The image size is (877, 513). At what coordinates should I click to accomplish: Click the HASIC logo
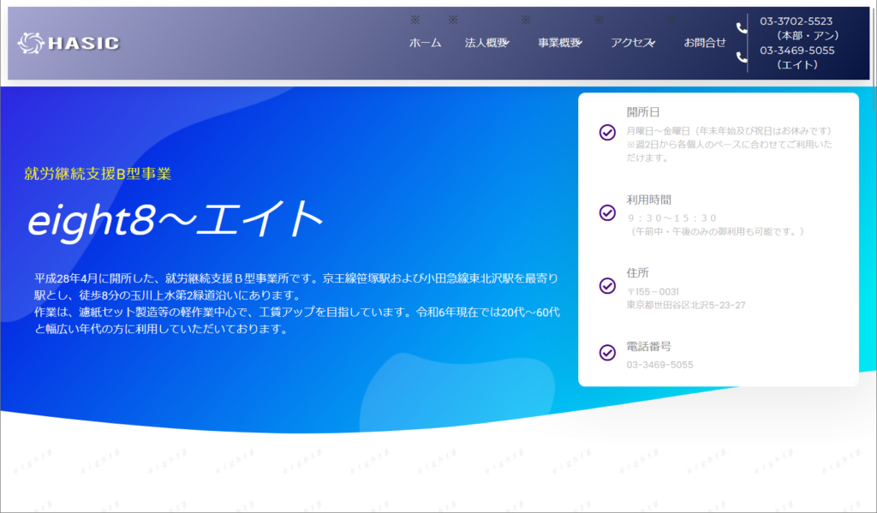[x=69, y=43]
